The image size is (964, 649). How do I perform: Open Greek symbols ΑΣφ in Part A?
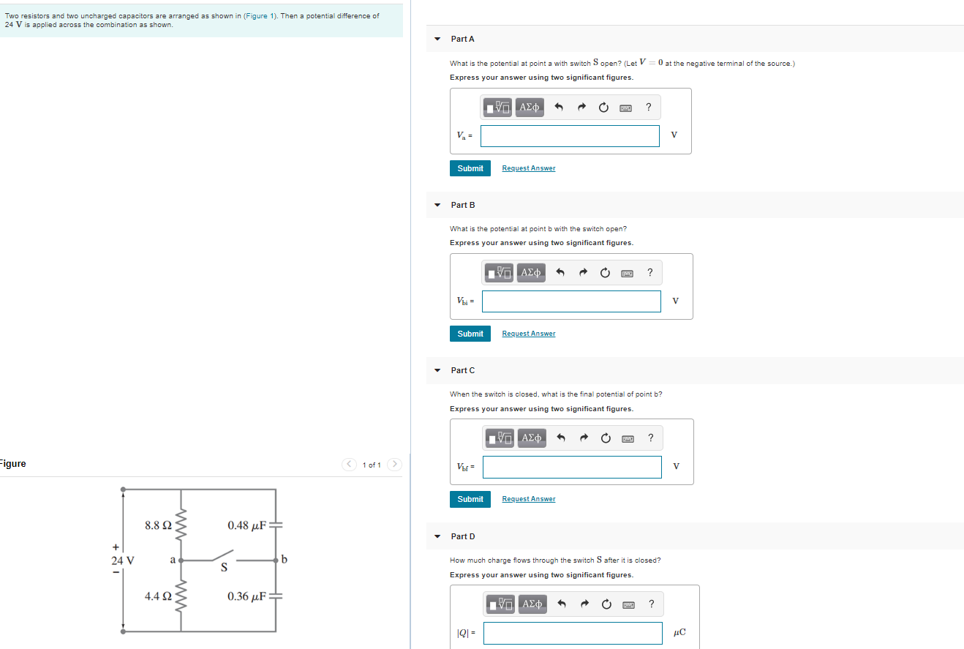coord(531,107)
